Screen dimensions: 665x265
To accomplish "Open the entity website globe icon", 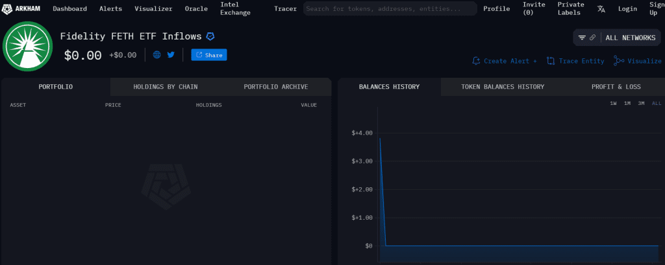I will pos(157,54).
